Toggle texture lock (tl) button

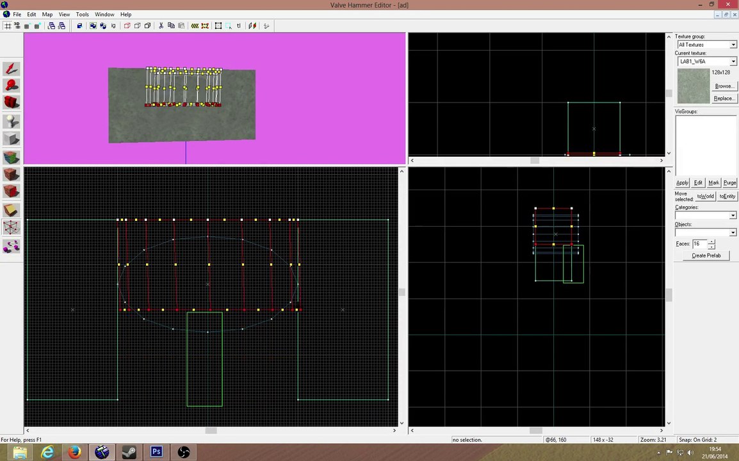pos(239,26)
